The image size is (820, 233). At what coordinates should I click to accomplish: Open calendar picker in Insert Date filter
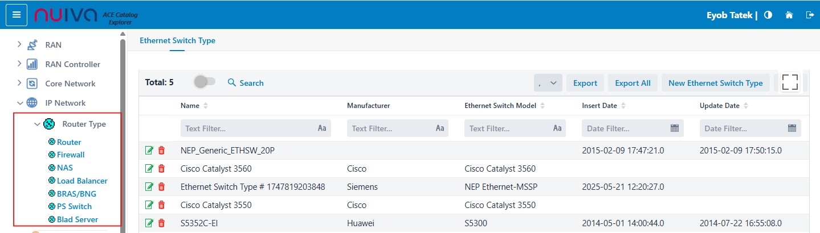674,128
